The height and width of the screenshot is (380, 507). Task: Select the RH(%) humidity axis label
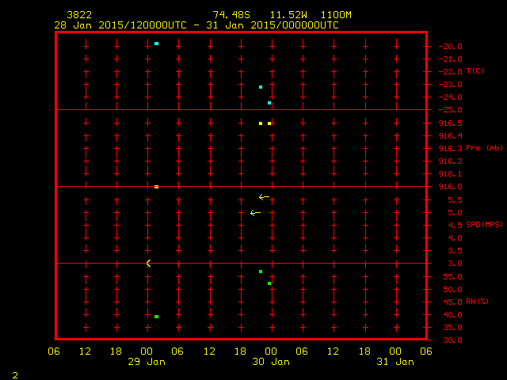point(478,302)
